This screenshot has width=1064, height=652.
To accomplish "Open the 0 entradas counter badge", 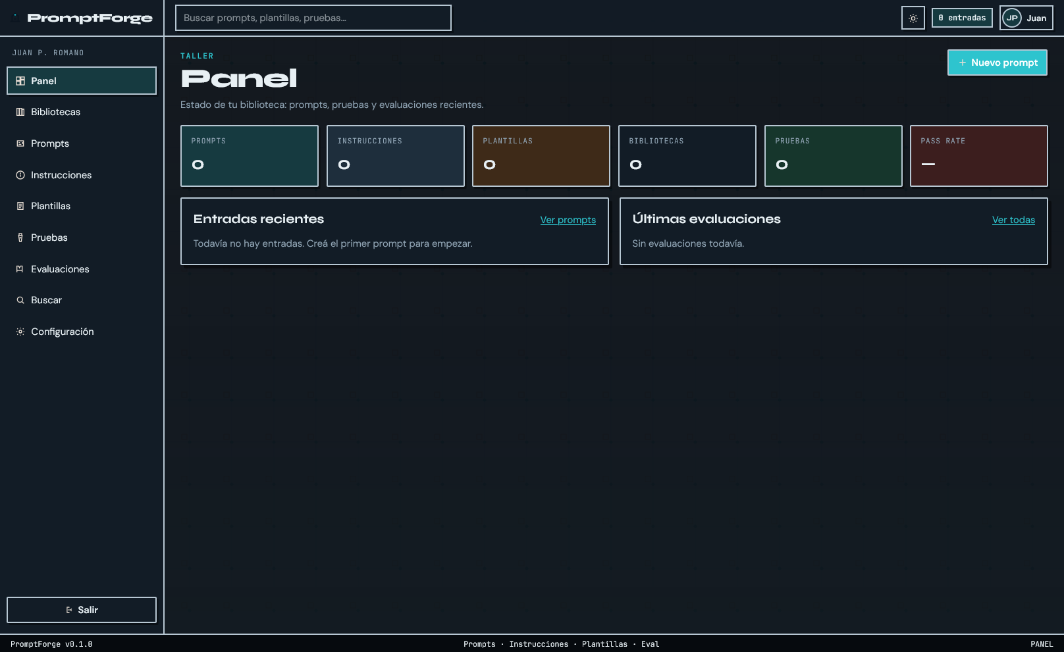I will [962, 18].
